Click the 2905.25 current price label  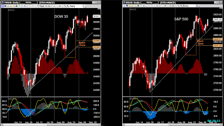point(217,20)
